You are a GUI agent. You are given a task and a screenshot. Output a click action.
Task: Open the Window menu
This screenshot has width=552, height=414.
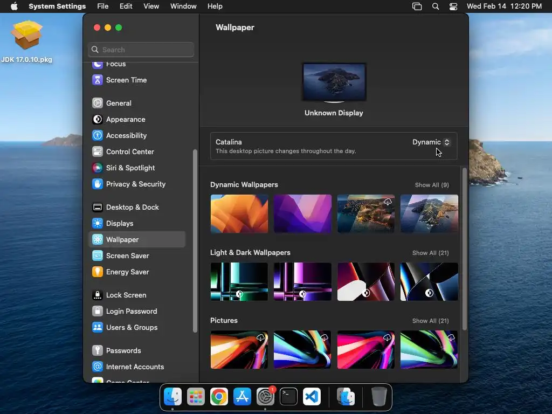point(183,6)
